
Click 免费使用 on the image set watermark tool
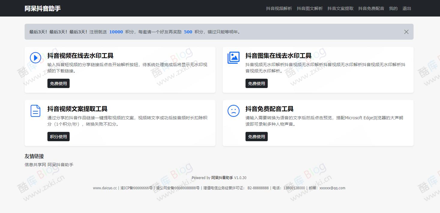256,83
